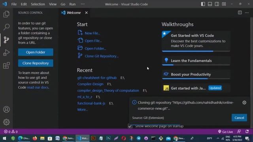Toggle Show welcome page on startup checkbox

point(130,126)
